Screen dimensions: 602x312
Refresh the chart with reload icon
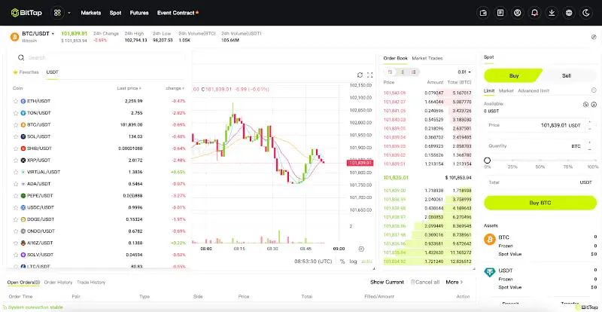[360, 75]
